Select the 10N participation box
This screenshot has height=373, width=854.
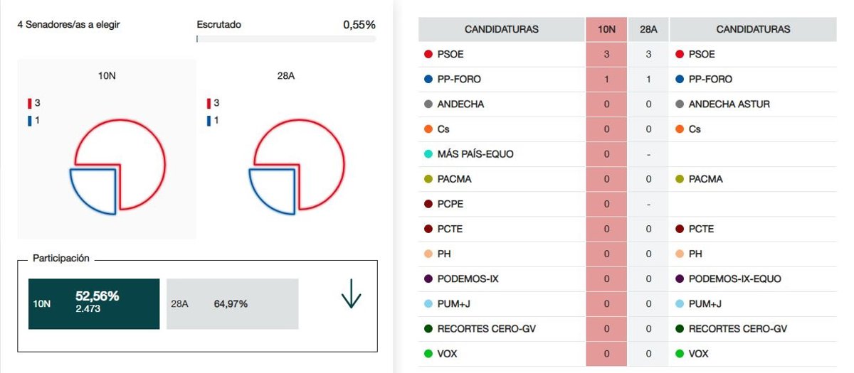click(x=97, y=303)
